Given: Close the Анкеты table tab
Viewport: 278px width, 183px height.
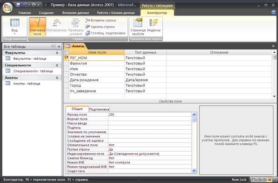Looking at the screenshot, I should coord(273,46).
